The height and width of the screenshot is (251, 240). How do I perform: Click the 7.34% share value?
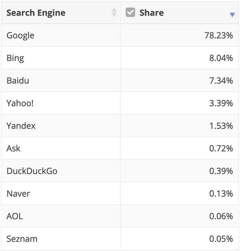[x=221, y=81]
